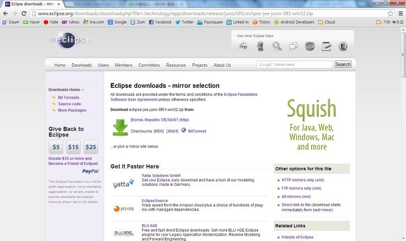Click the Search button
Image resolution: width=406 pixels, height=241 pixels.
coord(343,64)
